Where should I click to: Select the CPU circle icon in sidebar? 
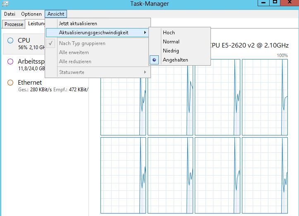tap(10, 40)
